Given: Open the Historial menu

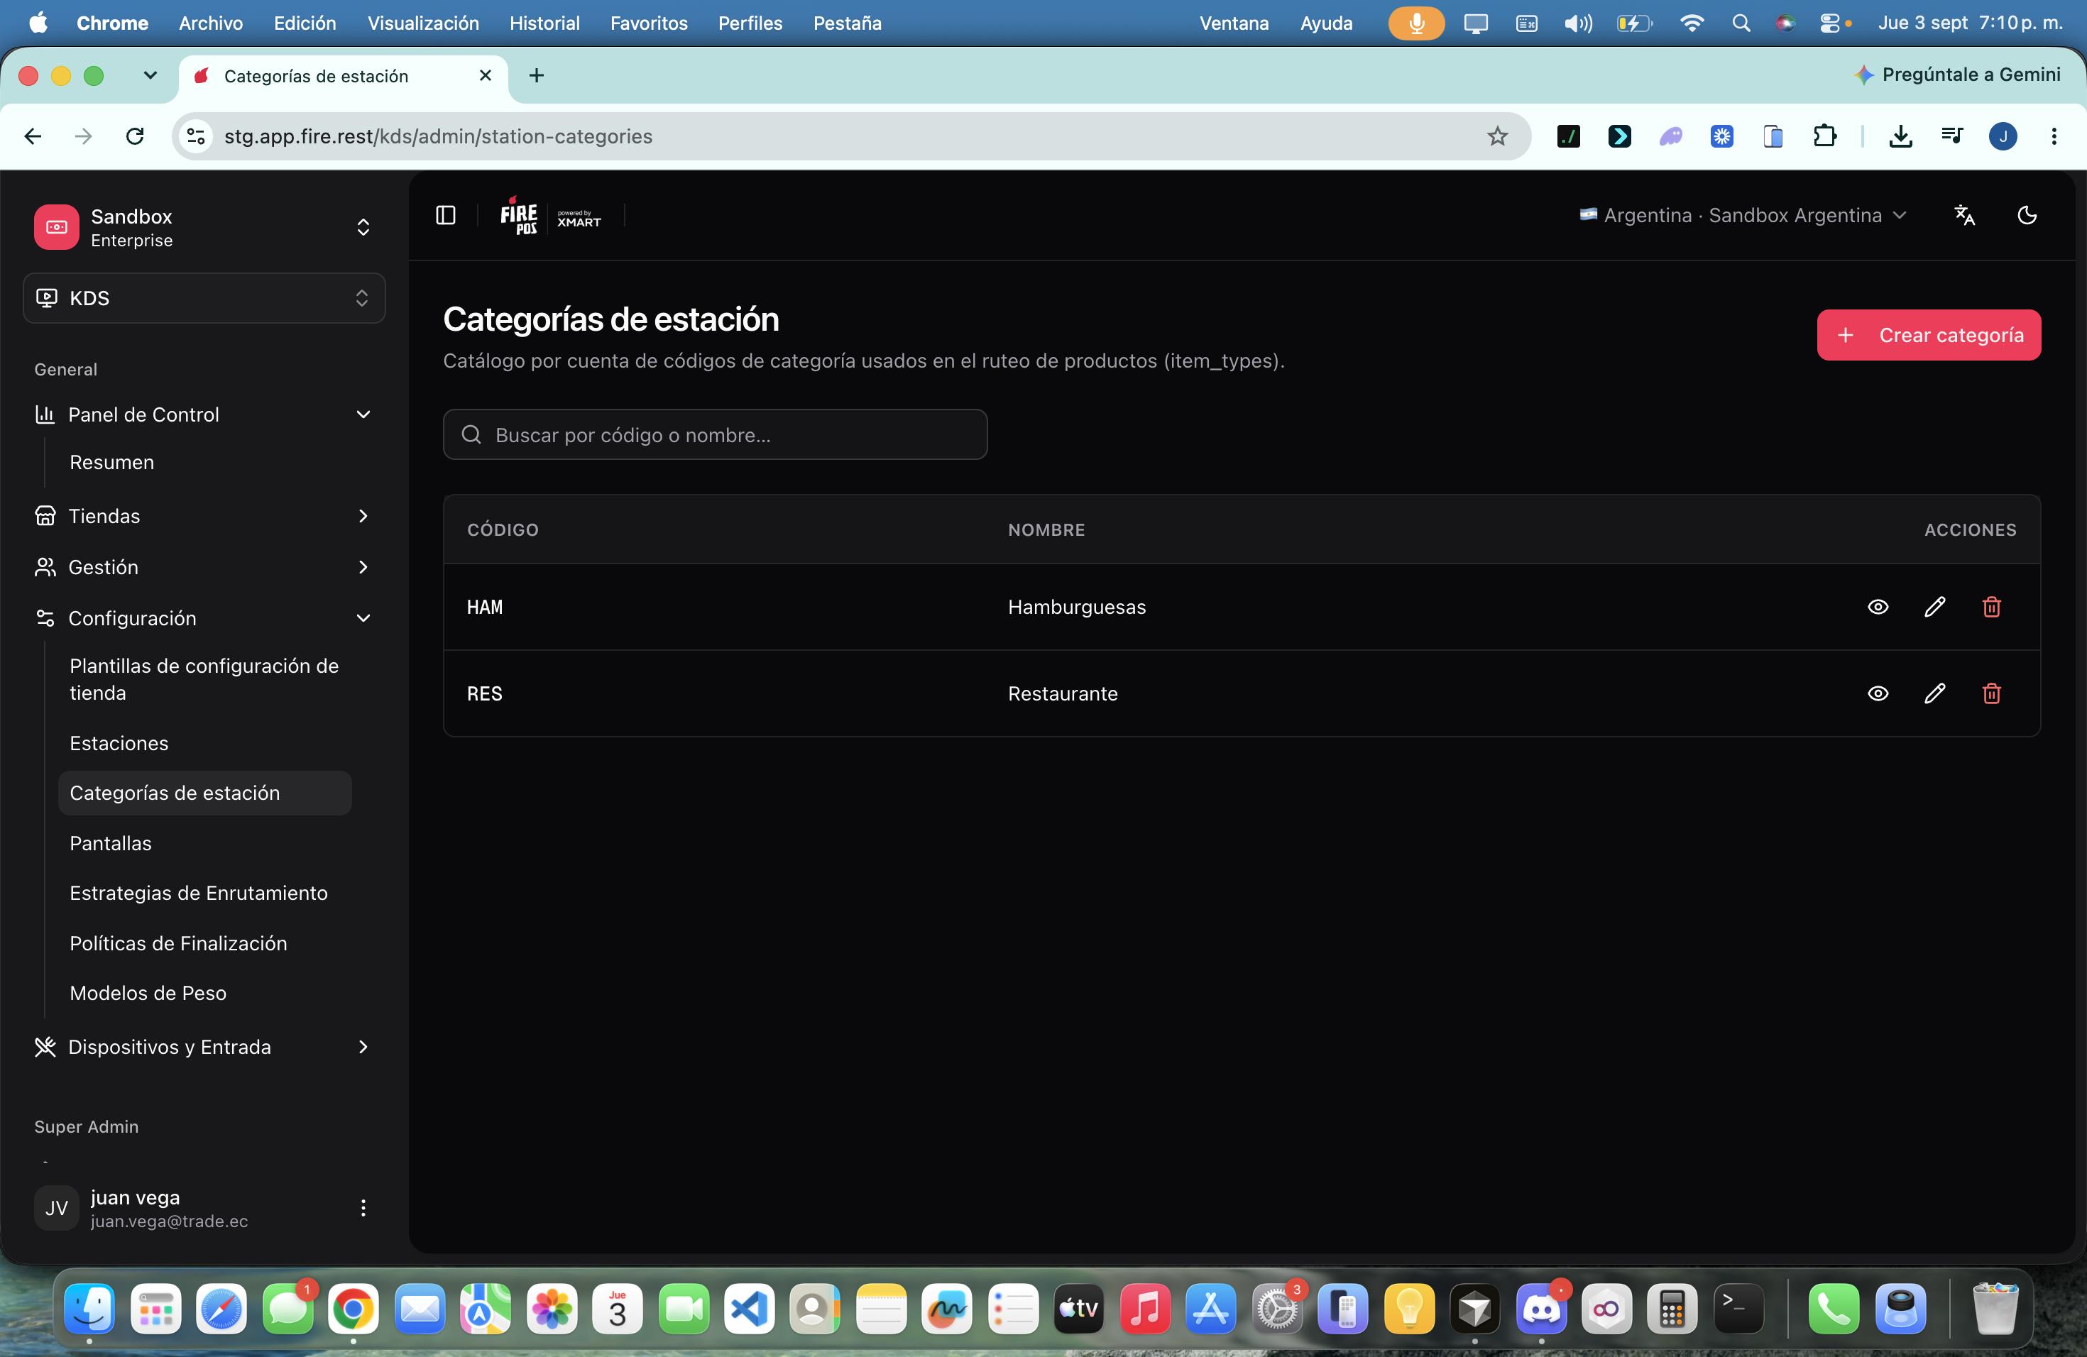Looking at the screenshot, I should 544,23.
